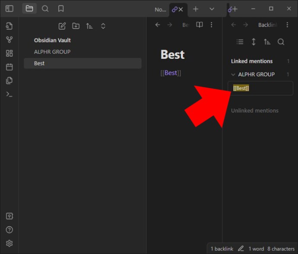
Task: Switch to the Bookmarks tab in the sidebar
Action: (x=61, y=9)
